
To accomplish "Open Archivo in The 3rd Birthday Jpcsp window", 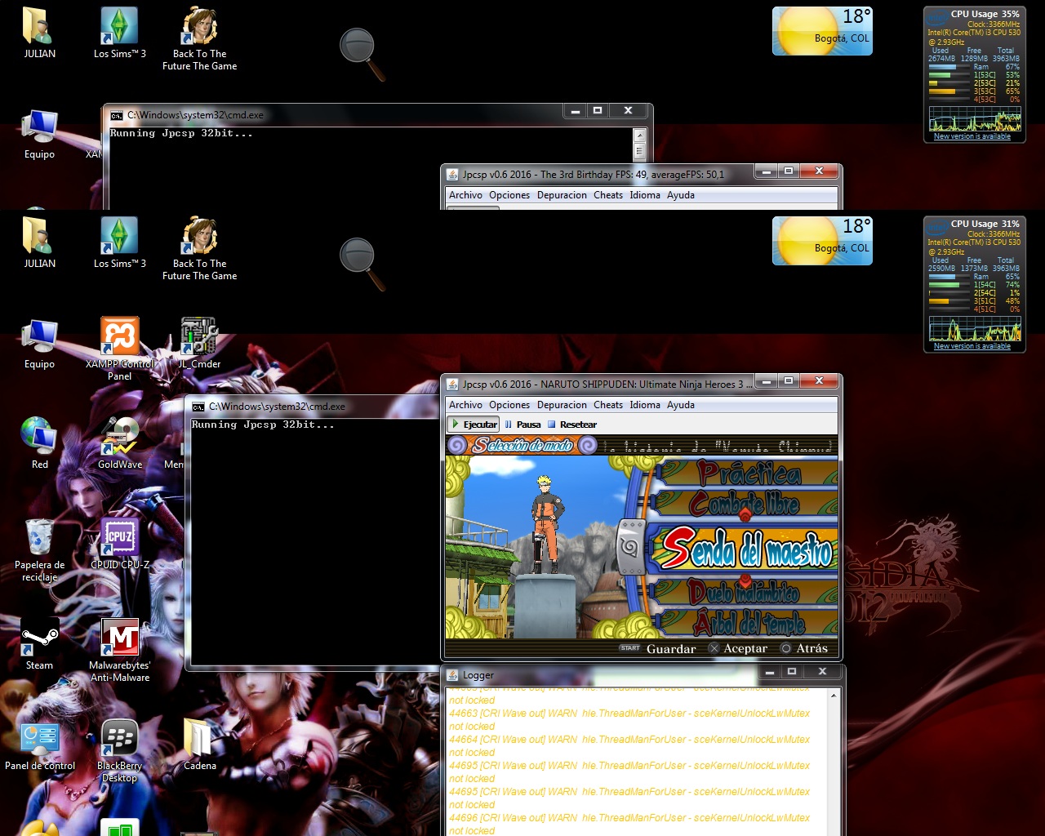I will point(465,195).
